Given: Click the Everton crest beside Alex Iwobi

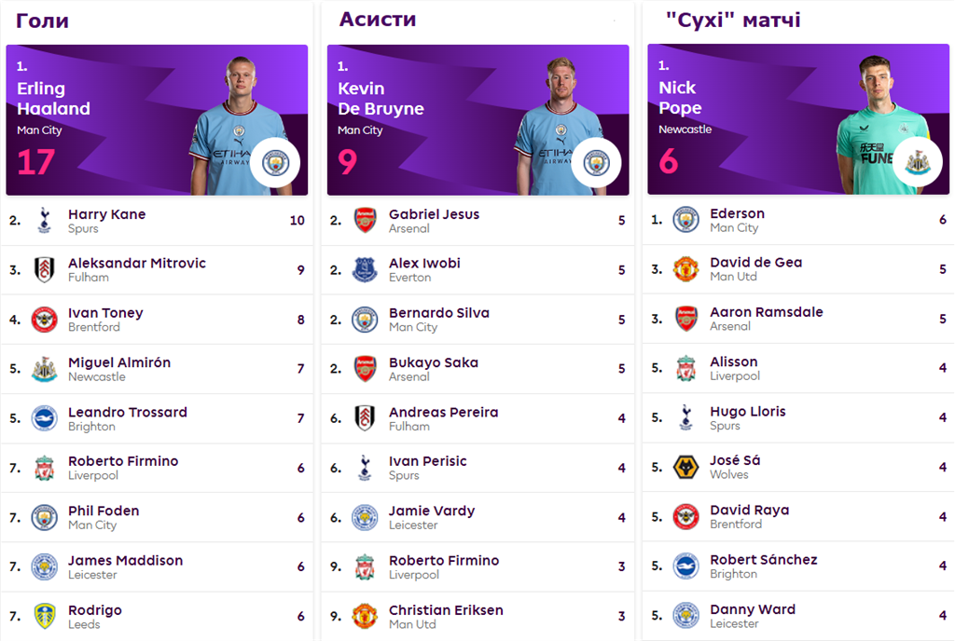Looking at the screenshot, I should 365,270.
